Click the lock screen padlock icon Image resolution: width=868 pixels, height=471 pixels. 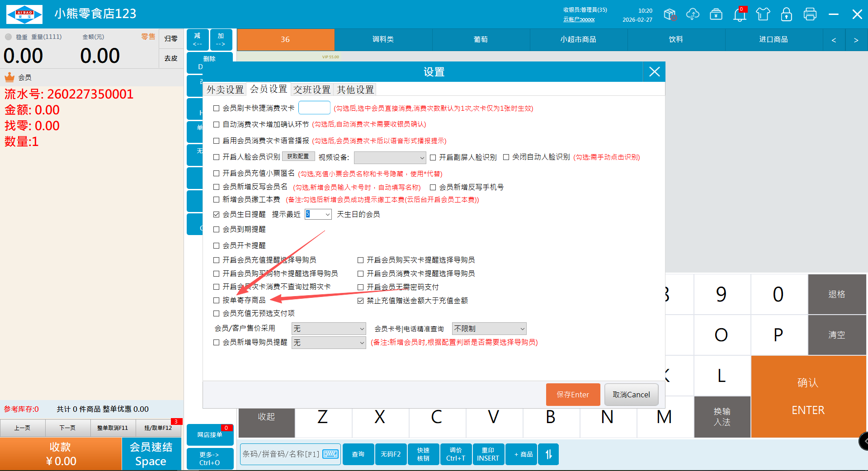click(787, 14)
